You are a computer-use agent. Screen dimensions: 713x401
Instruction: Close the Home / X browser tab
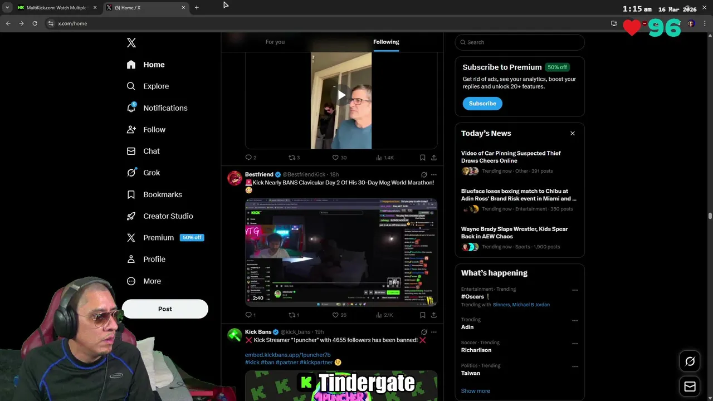(x=183, y=8)
